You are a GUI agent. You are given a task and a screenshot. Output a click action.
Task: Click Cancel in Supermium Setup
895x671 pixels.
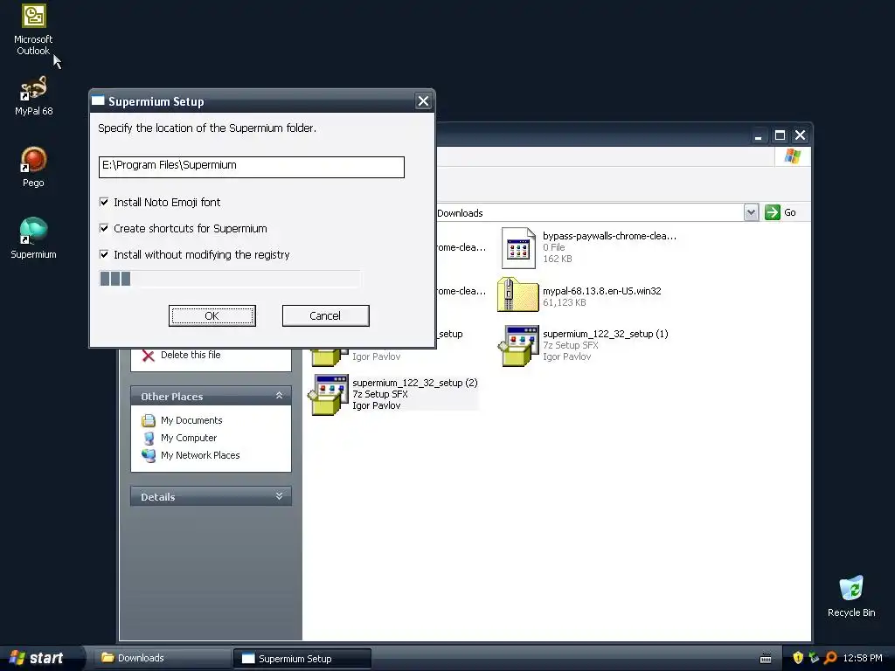pyautogui.click(x=325, y=315)
